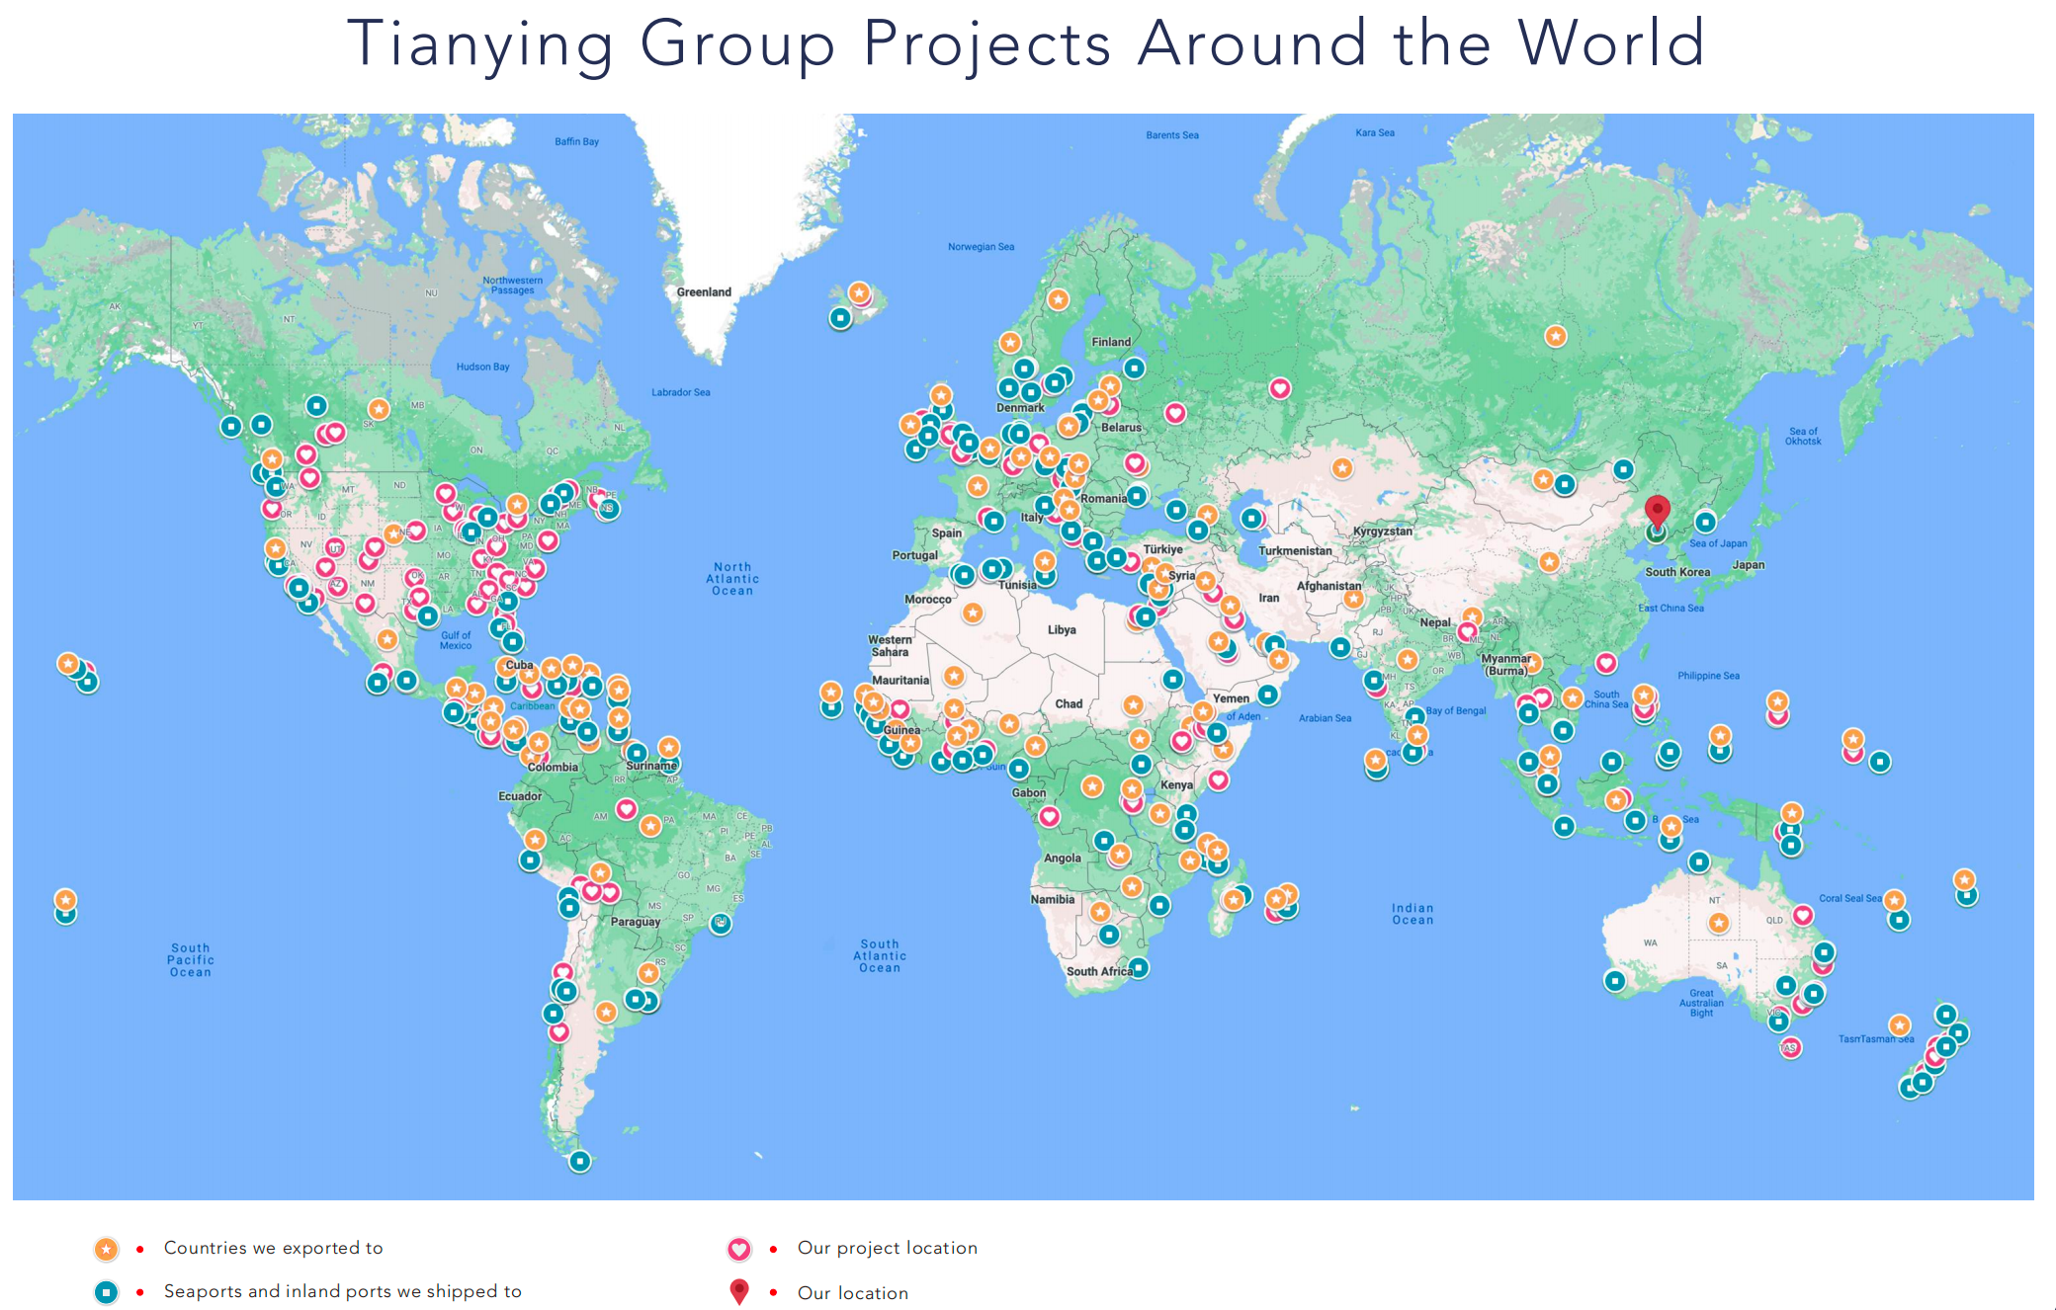Viewport: 2056px width, 1310px height.
Task: Select the orange star marker in Kazakhstan
Action: click(1342, 467)
